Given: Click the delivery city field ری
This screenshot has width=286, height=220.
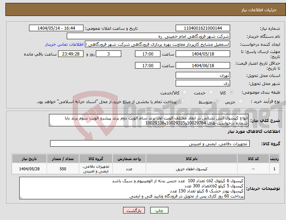Looking at the screenshot, I should 203,83.
